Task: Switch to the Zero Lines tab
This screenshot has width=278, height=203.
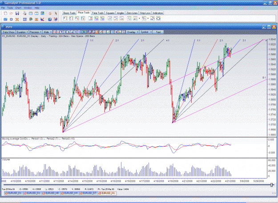Action: [x=132, y=13]
